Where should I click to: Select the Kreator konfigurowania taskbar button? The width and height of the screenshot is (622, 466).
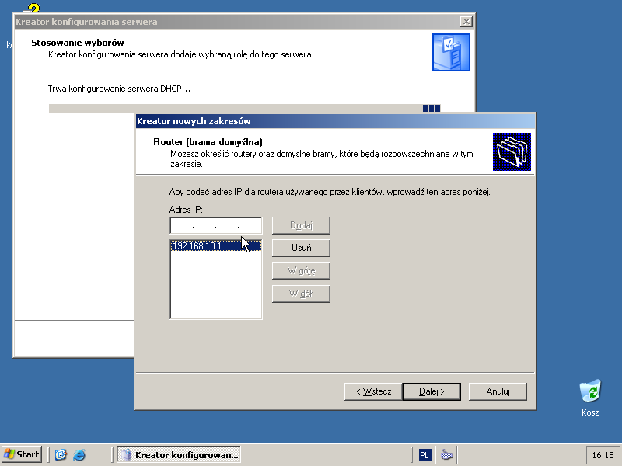[x=179, y=454]
